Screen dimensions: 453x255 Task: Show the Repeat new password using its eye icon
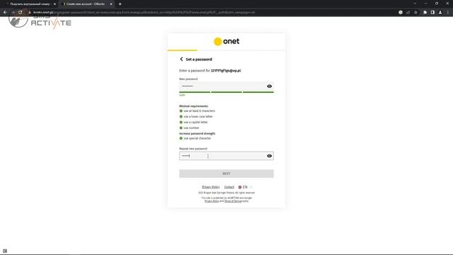pyautogui.click(x=269, y=156)
